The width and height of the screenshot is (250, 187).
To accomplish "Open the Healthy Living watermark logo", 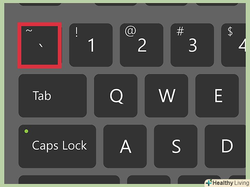I will tap(227, 183).
